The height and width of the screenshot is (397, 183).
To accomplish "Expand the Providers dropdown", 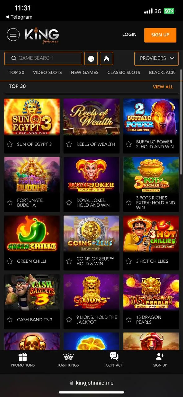I will (x=156, y=58).
